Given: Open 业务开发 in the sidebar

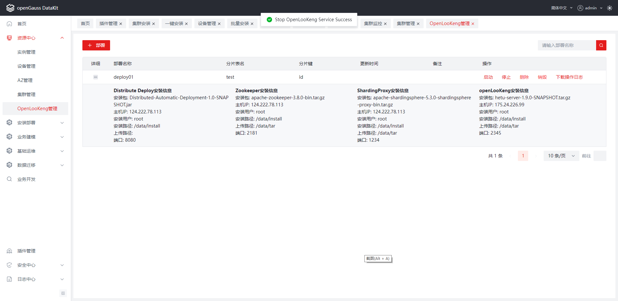Looking at the screenshot, I should point(26,179).
